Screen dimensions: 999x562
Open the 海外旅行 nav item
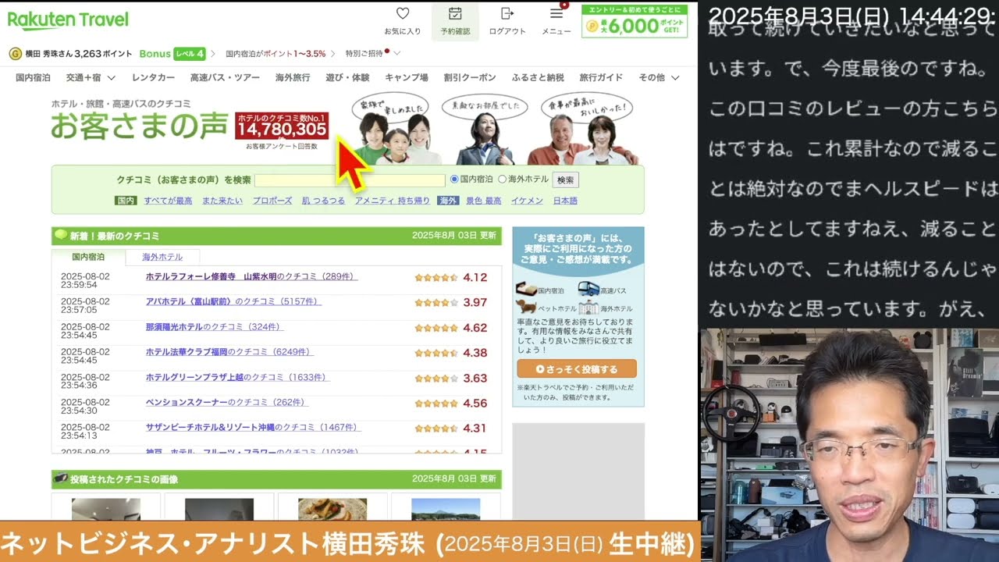(x=293, y=77)
